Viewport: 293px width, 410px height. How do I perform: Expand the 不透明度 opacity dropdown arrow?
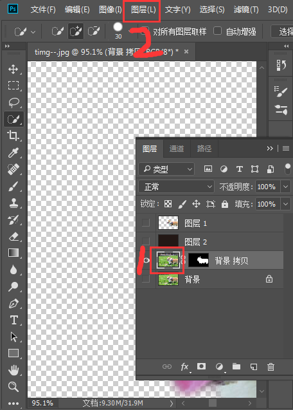[x=285, y=187]
